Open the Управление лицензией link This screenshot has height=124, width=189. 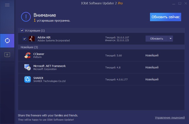click(170, 118)
